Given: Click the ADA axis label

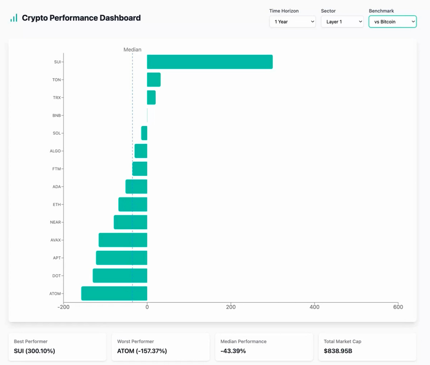Looking at the screenshot, I should point(56,187).
